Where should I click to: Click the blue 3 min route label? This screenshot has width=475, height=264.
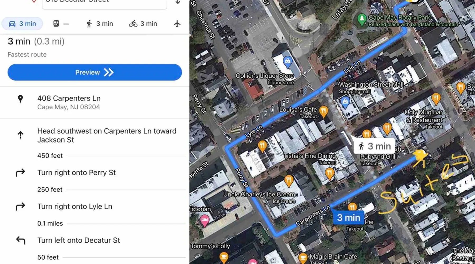[348, 218]
